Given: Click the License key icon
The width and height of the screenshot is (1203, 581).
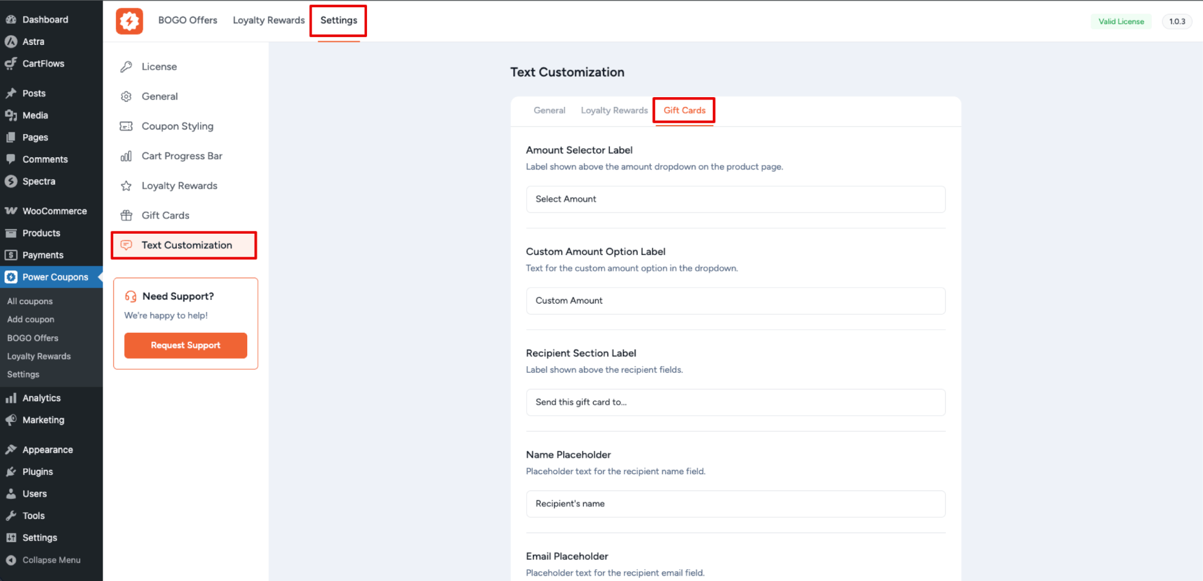Looking at the screenshot, I should coord(126,67).
